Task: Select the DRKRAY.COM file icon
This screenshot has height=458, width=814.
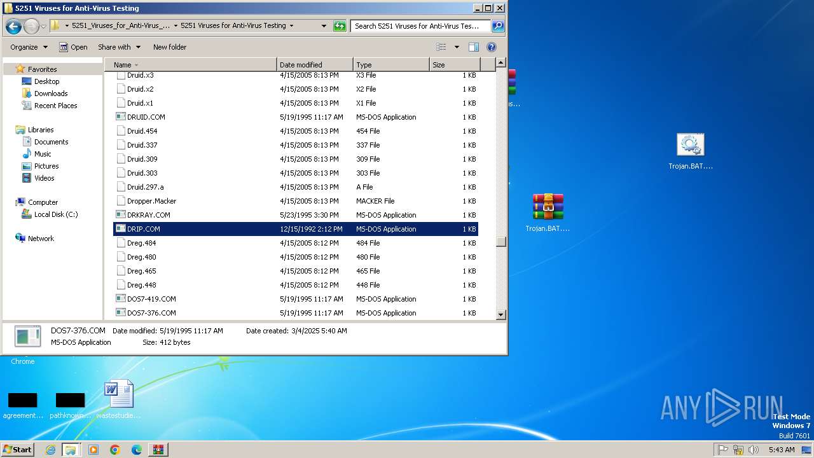Action: click(x=121, y=215)
